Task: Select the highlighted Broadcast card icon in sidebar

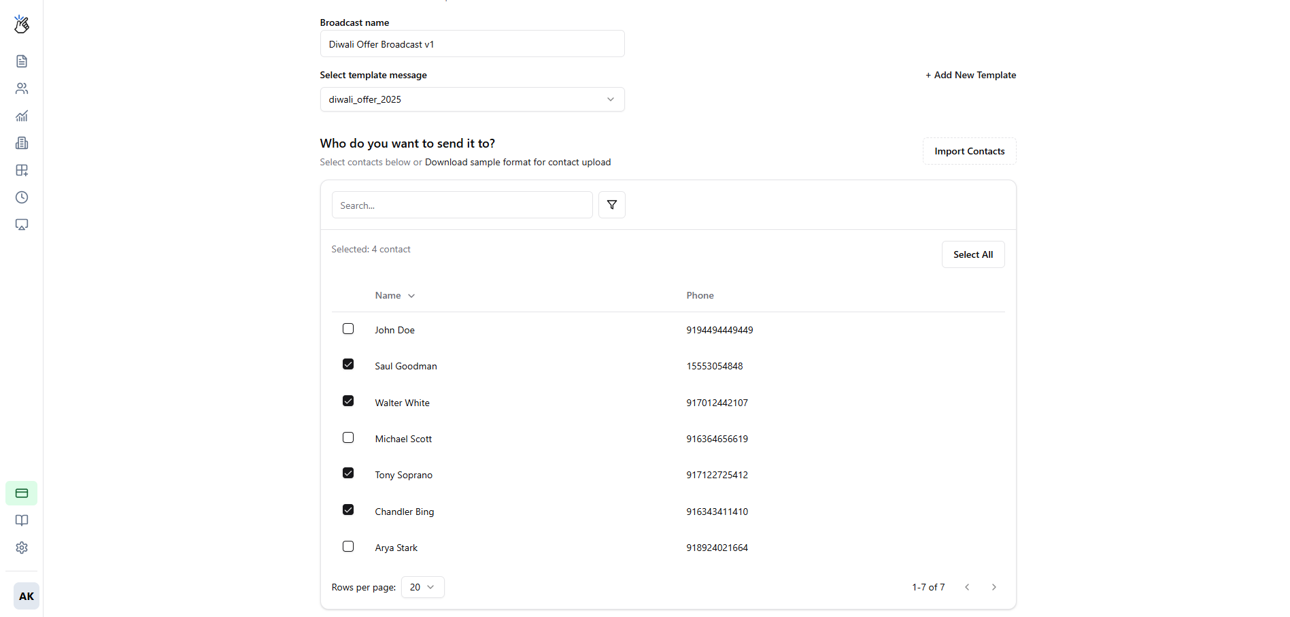Action: pyautogui.click(x=21, y=493)
